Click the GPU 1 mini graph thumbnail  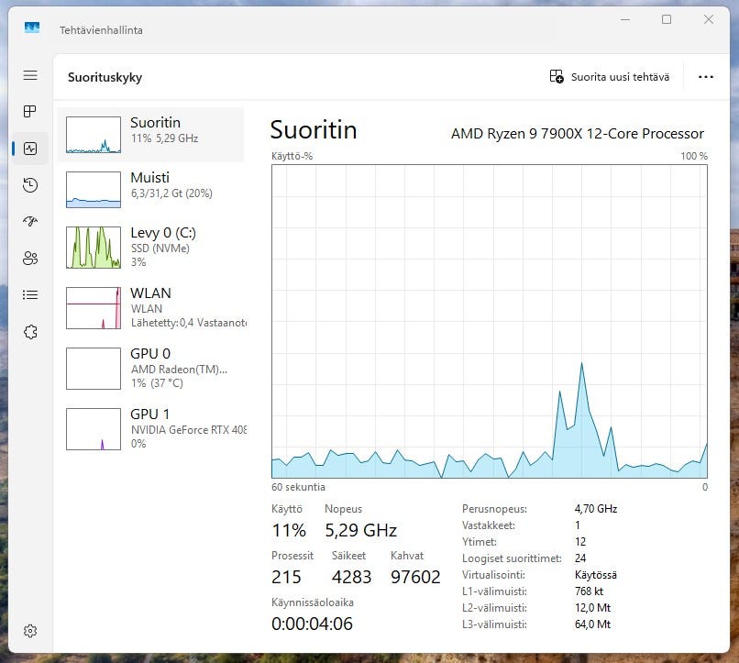pyautogui.click(x=94, y=429)
